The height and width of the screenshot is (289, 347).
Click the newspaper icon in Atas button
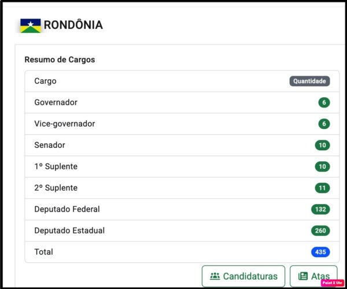click(303, 276)
